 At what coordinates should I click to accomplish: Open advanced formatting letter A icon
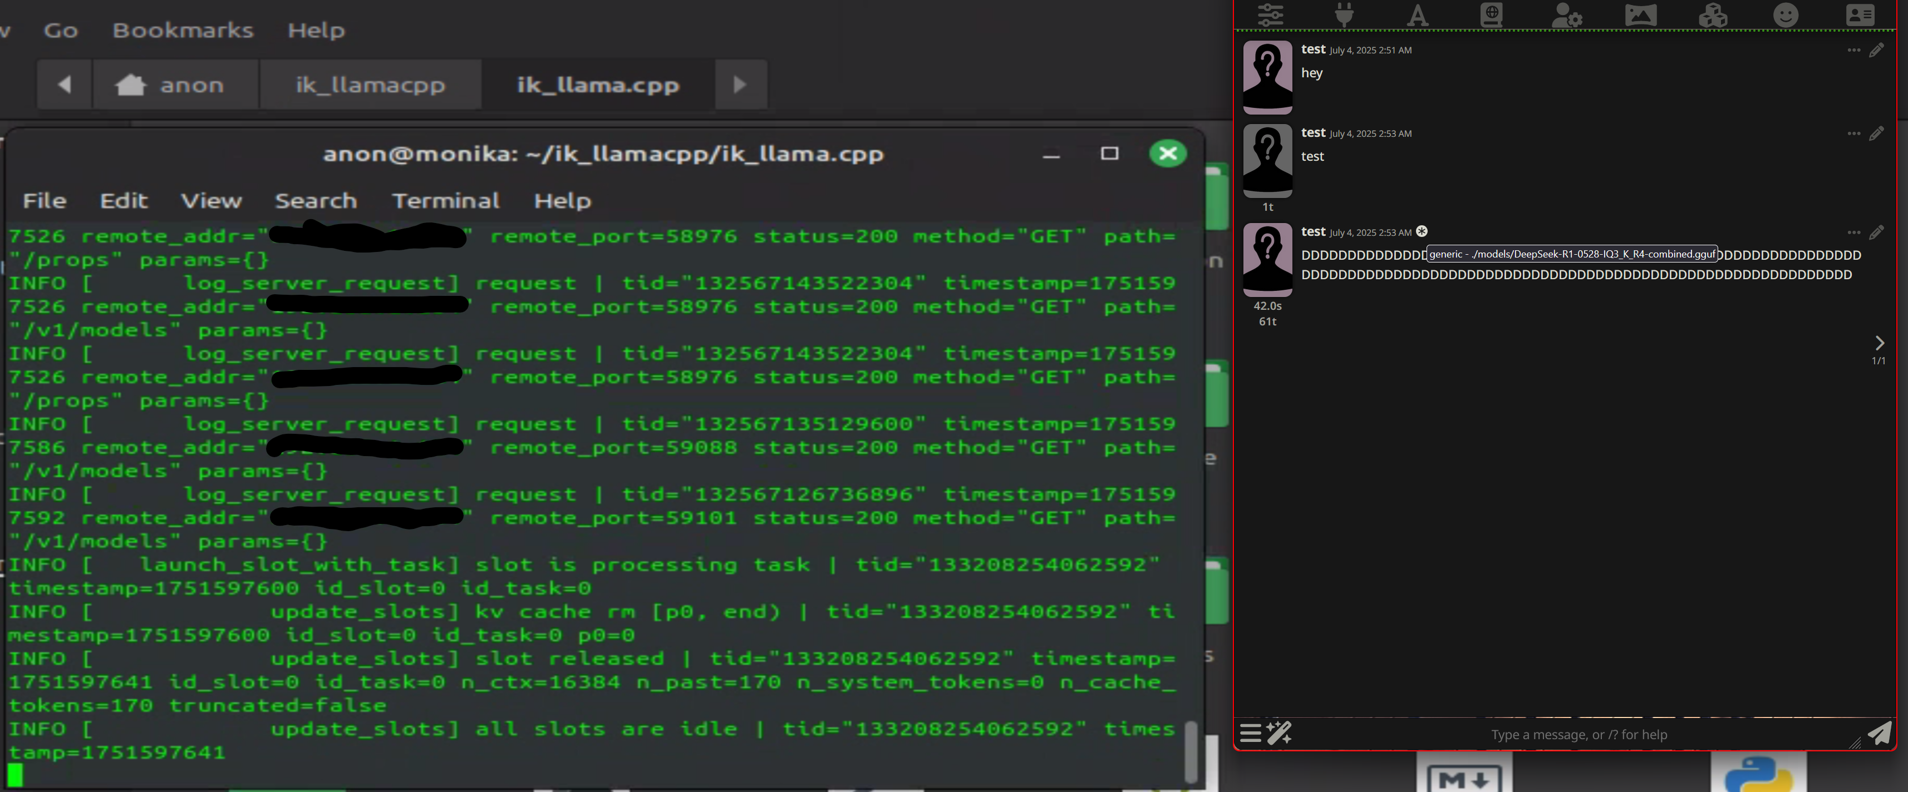(1418, 15)
